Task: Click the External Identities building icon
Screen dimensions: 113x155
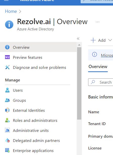Action: tap(8, 110)
